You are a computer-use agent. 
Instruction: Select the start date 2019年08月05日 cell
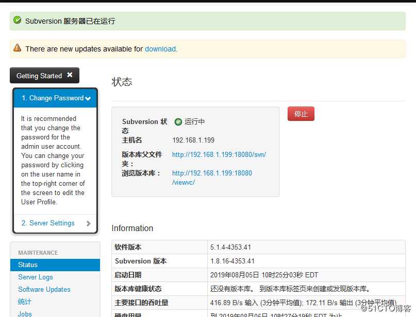(x=306, y=275)
